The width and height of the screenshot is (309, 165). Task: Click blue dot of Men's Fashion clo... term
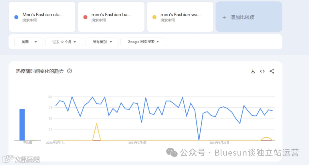click(16, 17)
